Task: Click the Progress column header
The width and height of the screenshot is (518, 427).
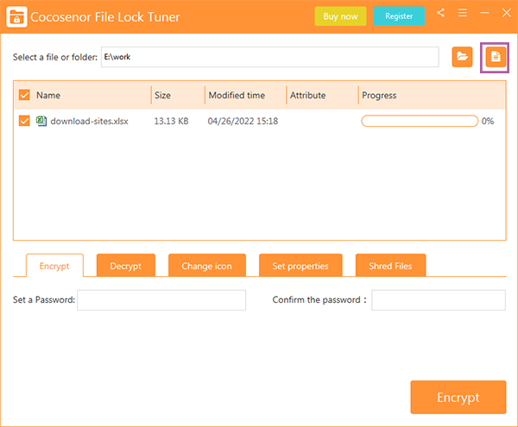Action: point(379,95)
